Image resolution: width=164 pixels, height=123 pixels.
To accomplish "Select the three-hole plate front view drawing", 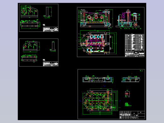I will 31,46.
